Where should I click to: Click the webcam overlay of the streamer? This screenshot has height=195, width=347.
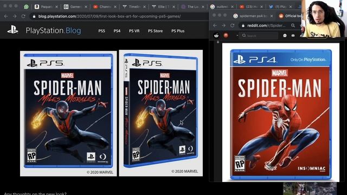tap(324, 19)
